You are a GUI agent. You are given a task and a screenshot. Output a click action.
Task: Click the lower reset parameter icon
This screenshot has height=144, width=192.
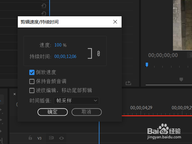click(x=44, y=14)
